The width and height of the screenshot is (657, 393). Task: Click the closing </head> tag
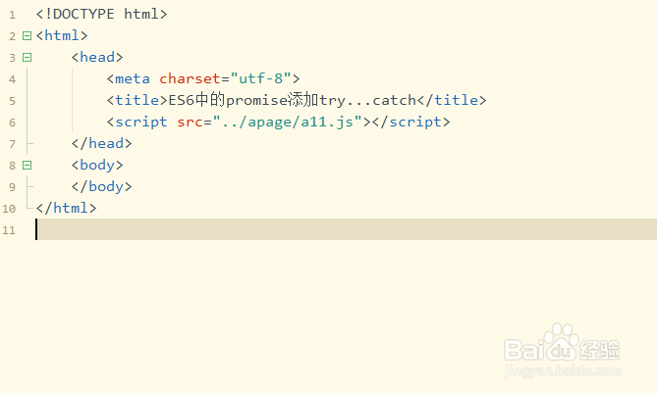[101, 144]
